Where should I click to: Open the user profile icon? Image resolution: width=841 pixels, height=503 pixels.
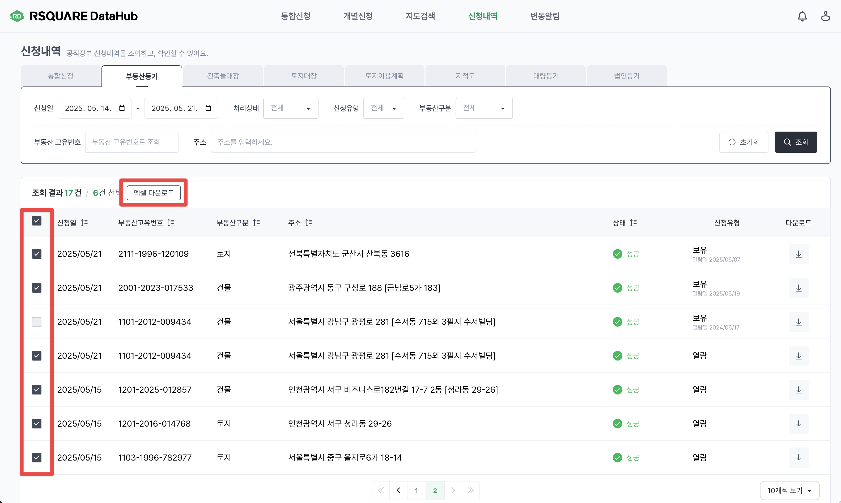click(x=825, y=16)
